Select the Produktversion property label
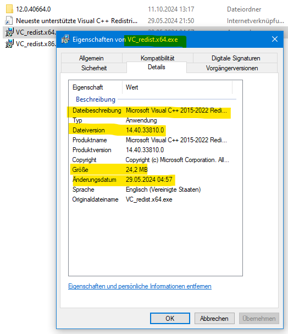288x334 pixels. pyautogui.click(x=92, y=150)
